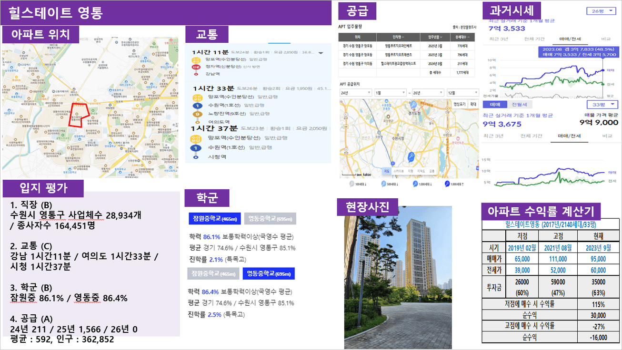Click the 현장사진 apartment photo
Viewport: 622px width, 350px height.
click(398, 277)
